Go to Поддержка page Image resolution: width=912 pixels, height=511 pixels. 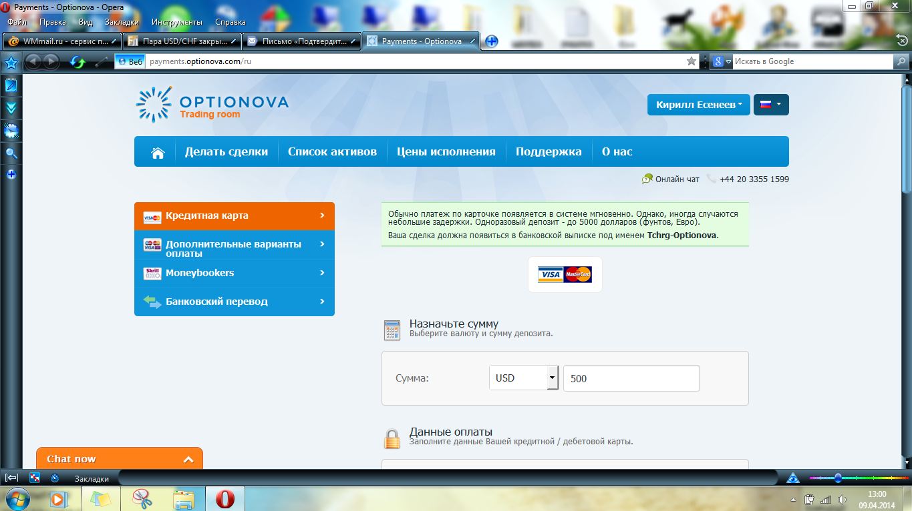coord(549,152)
